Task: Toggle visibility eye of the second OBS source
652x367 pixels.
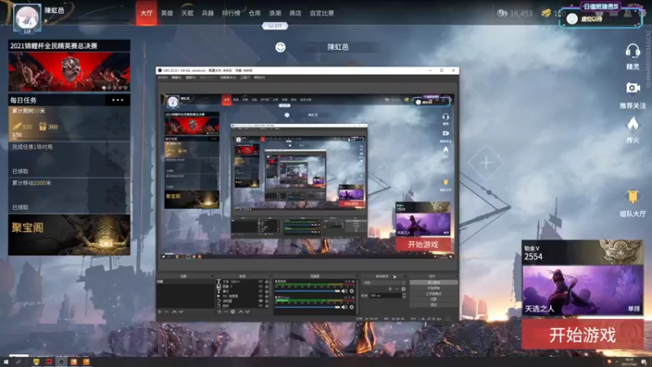Action: click(261, 286)
